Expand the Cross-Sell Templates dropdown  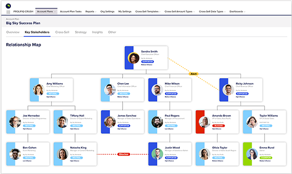tap(148, 11)
